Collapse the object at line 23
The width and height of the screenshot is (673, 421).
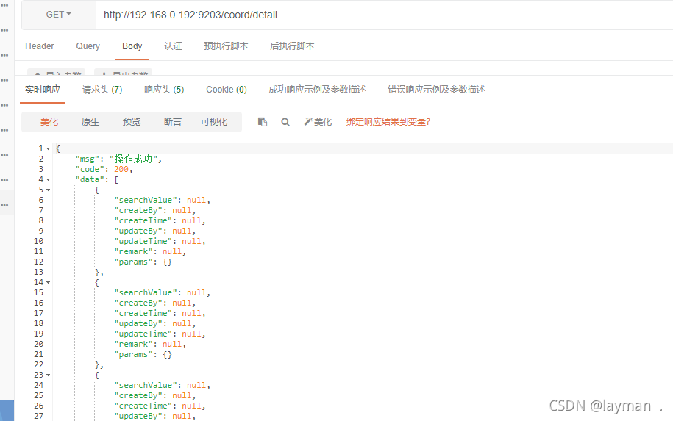pyautogui.click(x=48, y=375)
